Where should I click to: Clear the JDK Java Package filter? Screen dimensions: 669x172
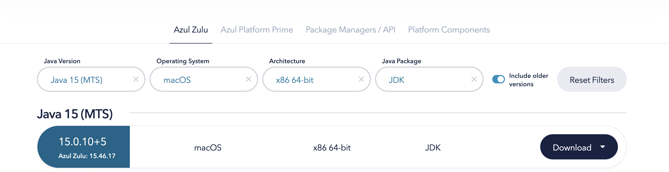point(474,79)
